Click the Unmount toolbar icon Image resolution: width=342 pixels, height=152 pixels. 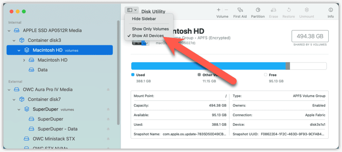pyautogui.click(x=306, y=10)
